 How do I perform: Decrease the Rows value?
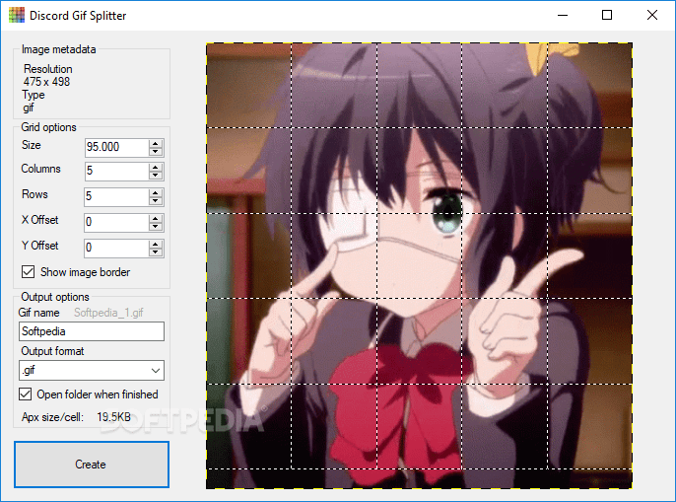[156, 201]
